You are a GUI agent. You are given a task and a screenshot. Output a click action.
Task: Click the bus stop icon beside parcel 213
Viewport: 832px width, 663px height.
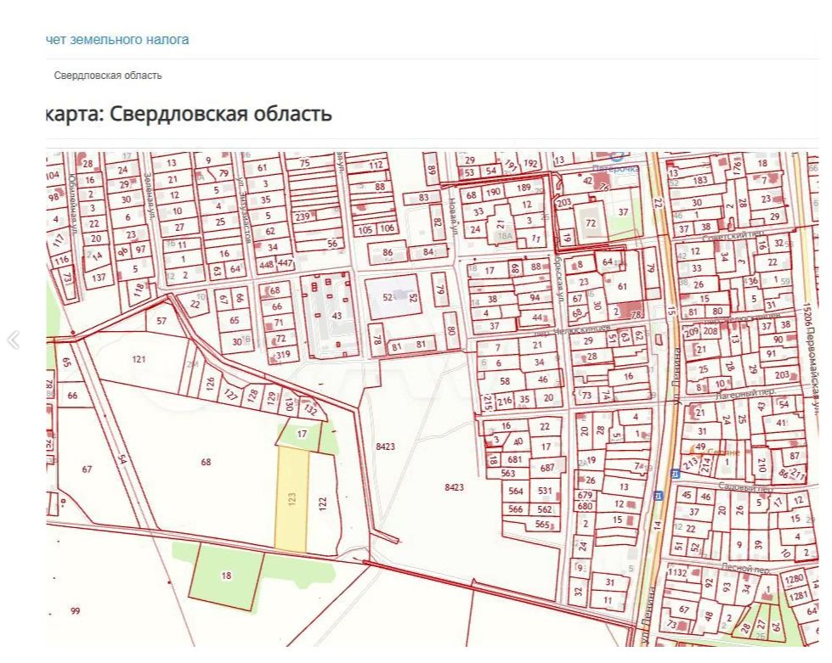click(x=675, y=474)
